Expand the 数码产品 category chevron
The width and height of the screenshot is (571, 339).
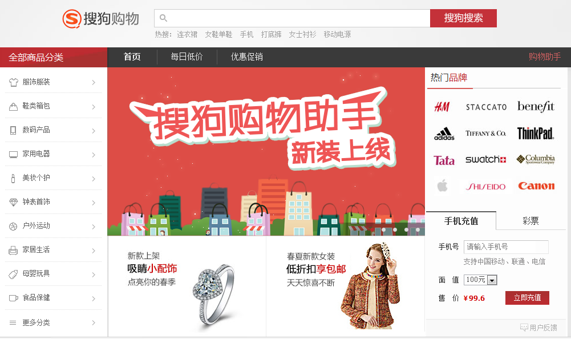(x=94, y=131)
